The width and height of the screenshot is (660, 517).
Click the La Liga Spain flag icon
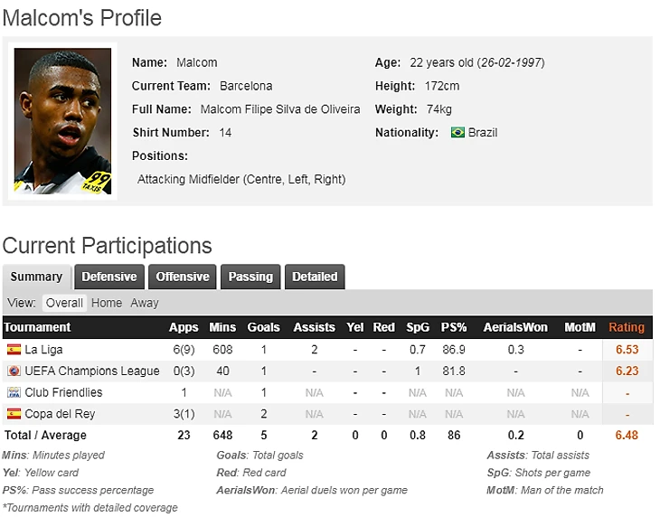point(14,350)
